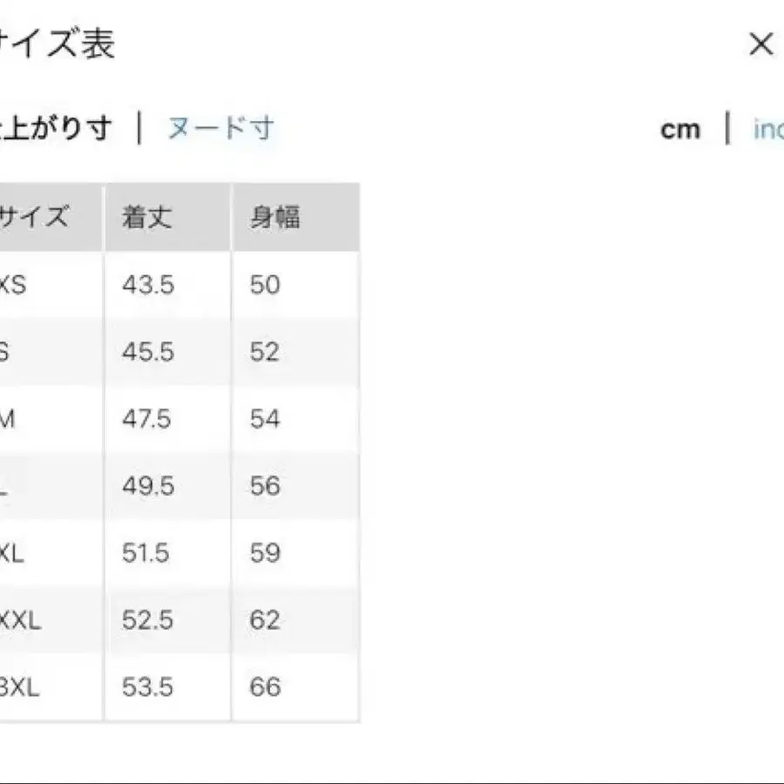Click the 52 width value for size S
This screenshot has height=784, width=784.
tap(264, 352)
